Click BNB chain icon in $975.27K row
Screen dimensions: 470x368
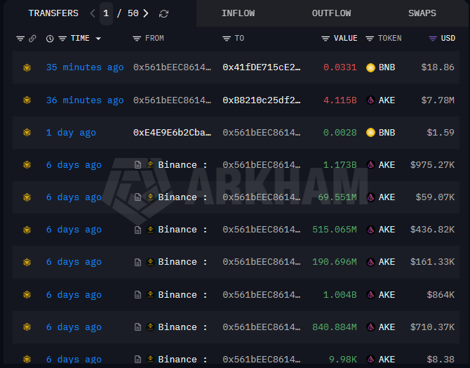tap(27, 165)
